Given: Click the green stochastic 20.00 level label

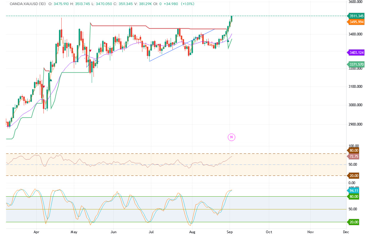Looking at the screenshot, I should pos(354,222).
